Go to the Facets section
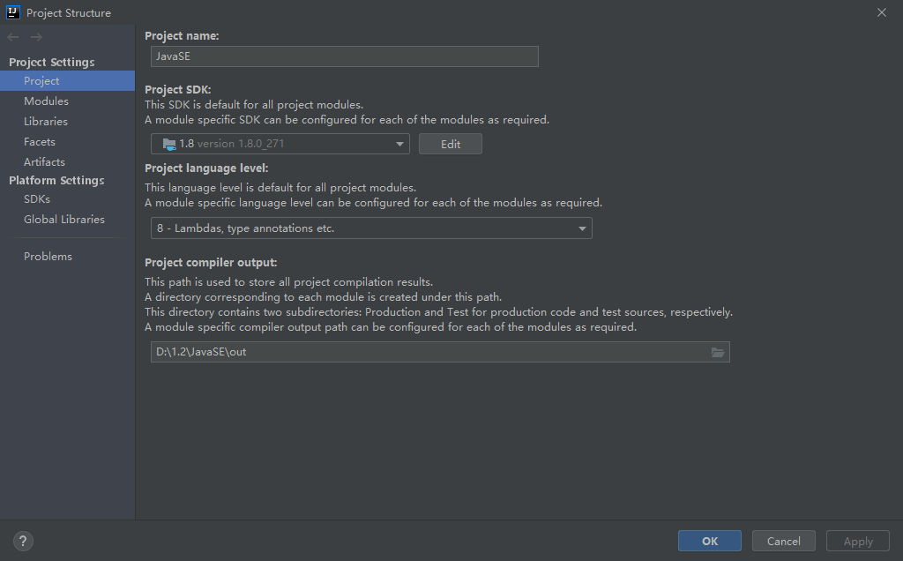This screenshot has width=903, height=561. (x=40, y=142)
